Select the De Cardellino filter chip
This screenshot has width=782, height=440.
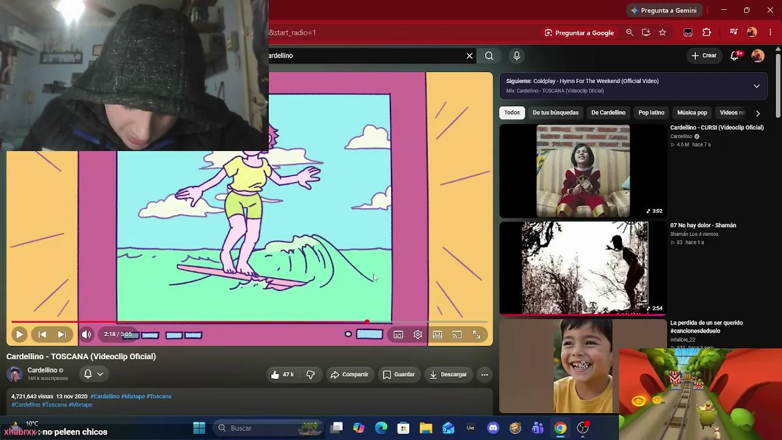608,112
